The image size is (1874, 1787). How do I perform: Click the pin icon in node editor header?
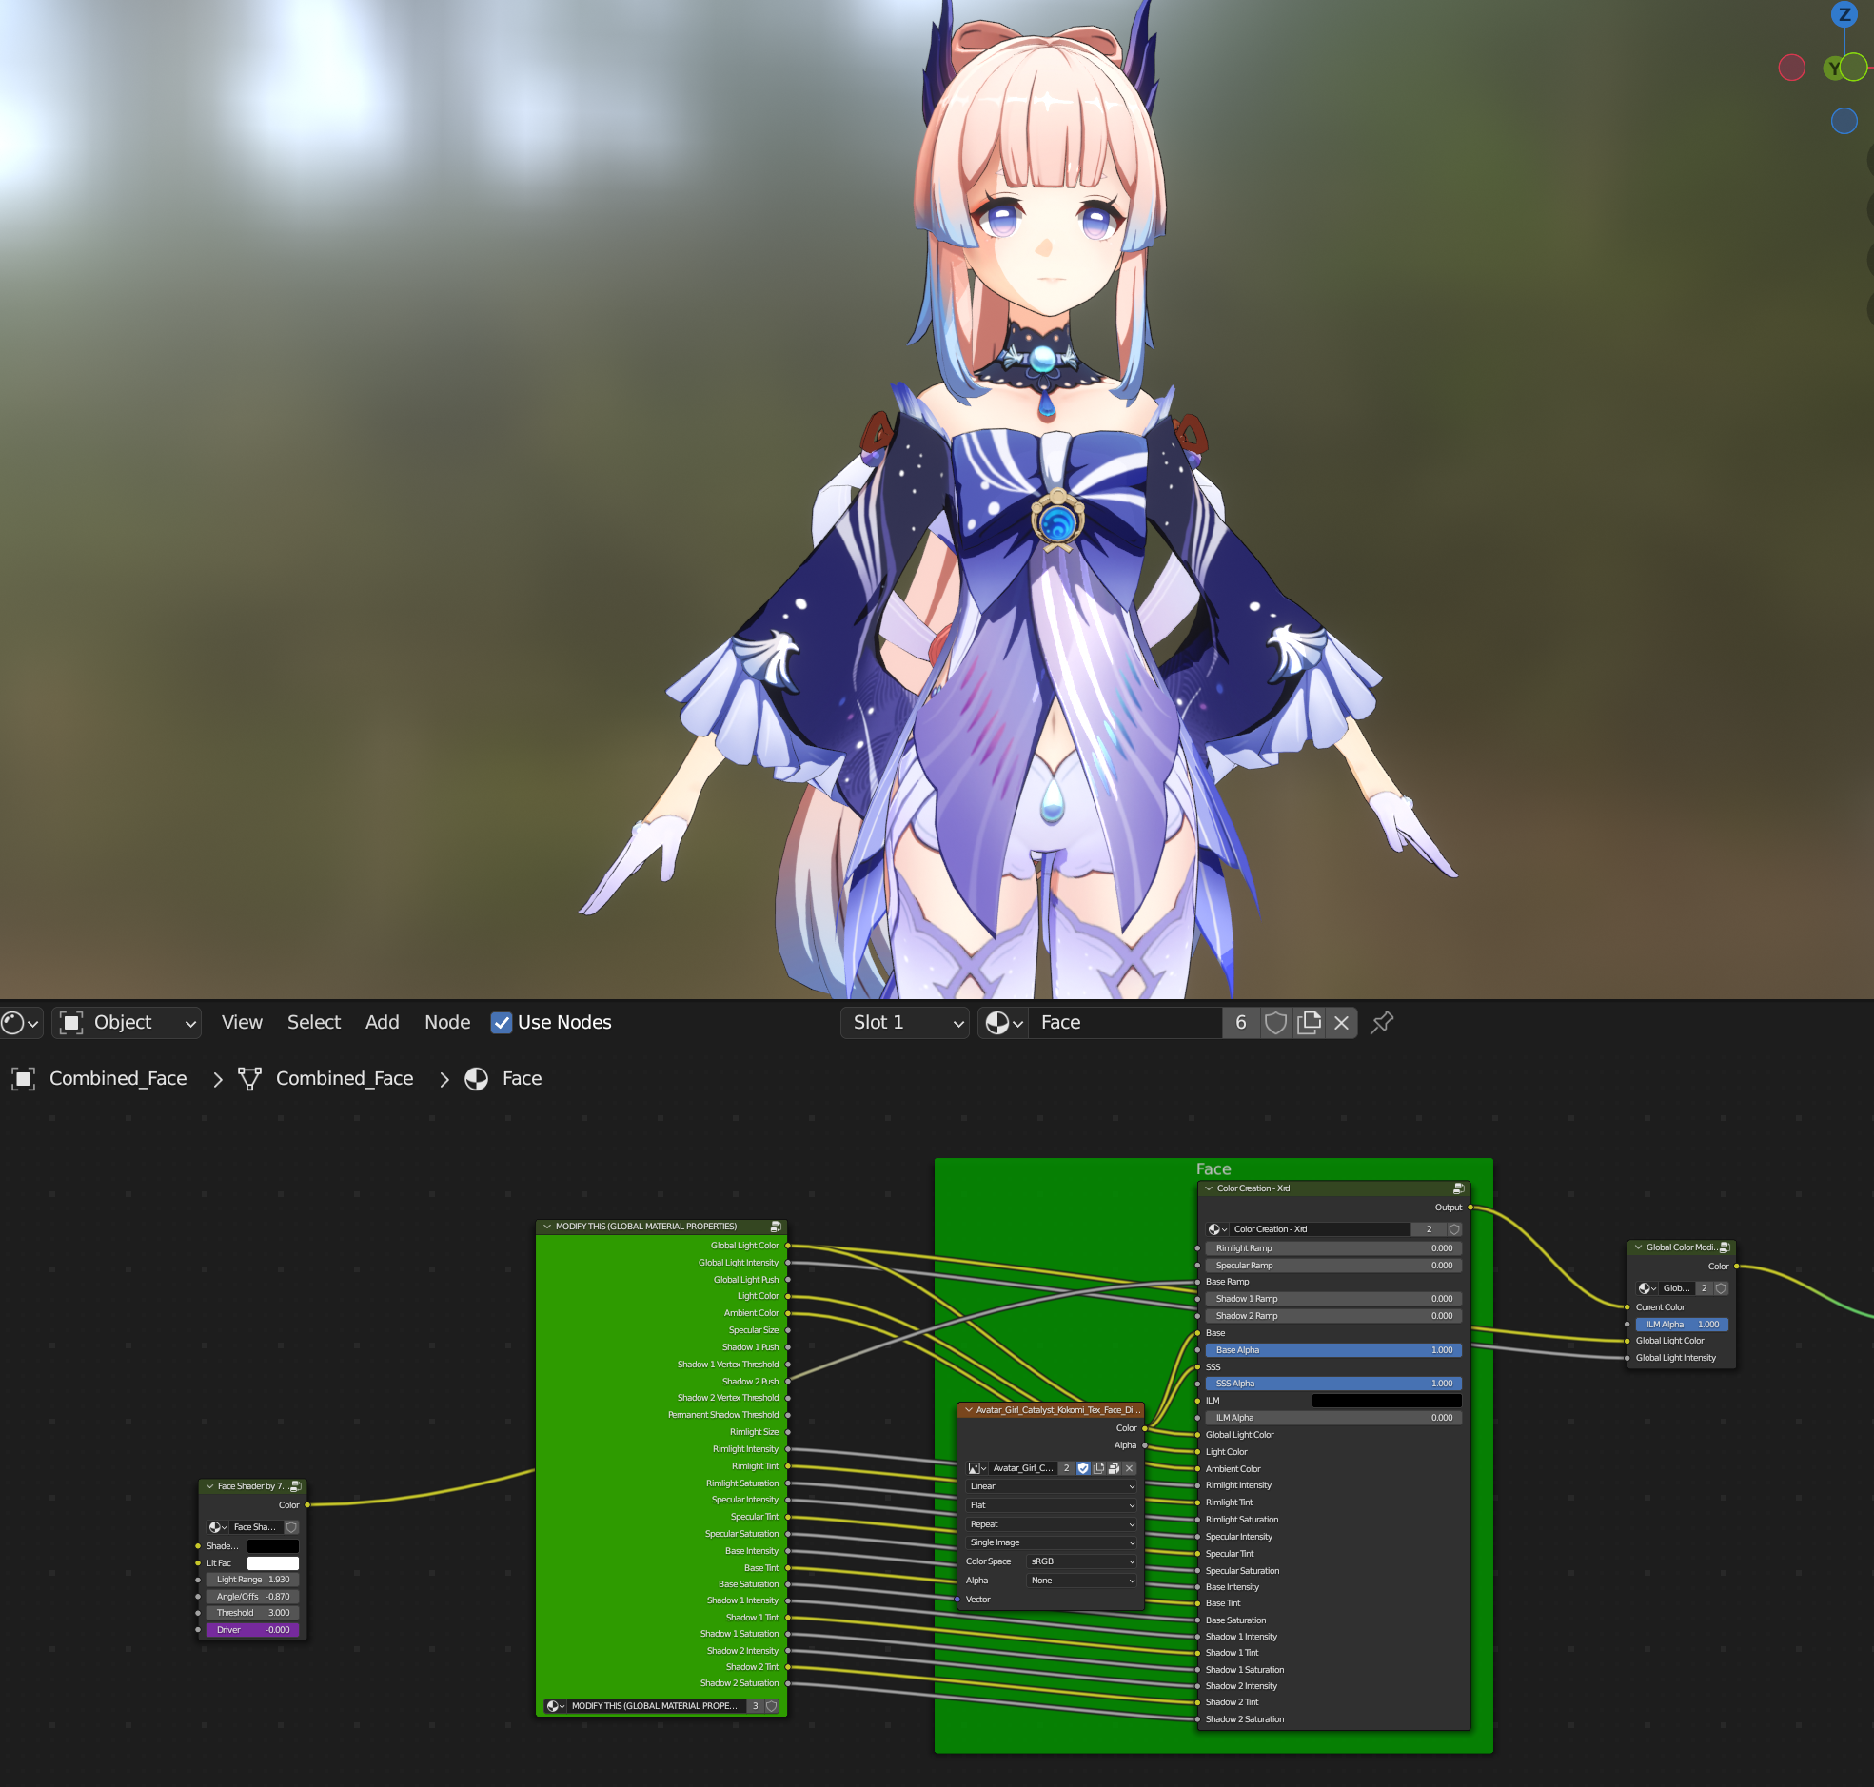point(1381,1022)
